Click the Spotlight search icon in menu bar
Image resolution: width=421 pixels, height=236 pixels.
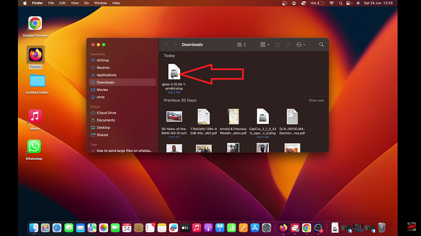click(341, 3)
